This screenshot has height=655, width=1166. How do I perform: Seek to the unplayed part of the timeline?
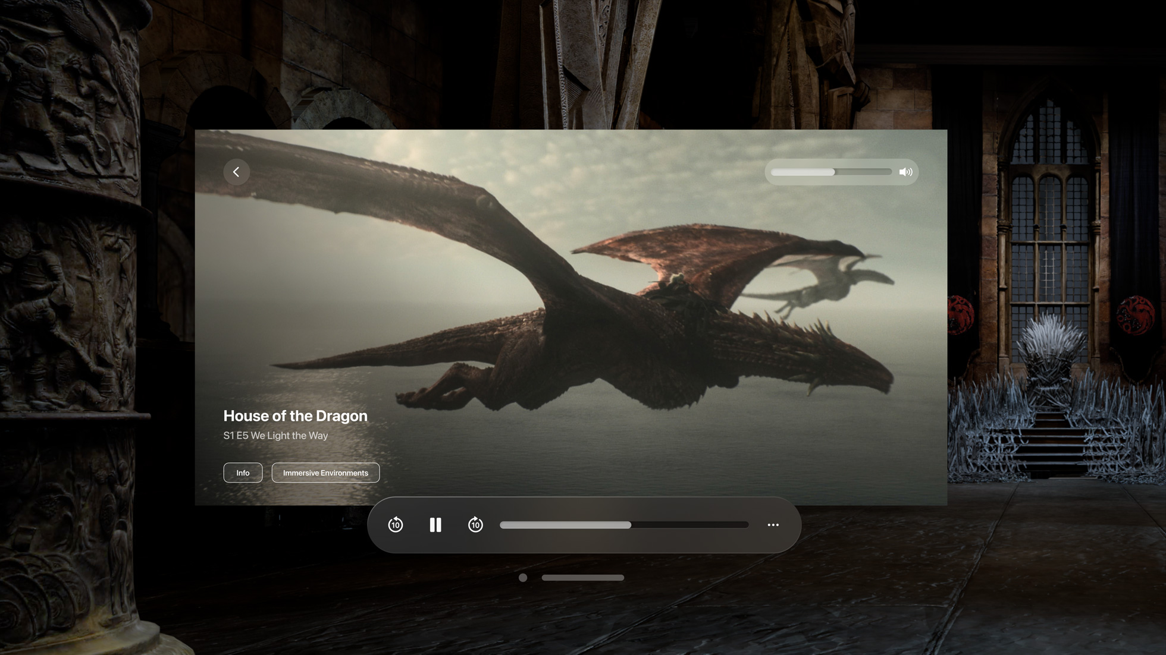pos(690,525)
